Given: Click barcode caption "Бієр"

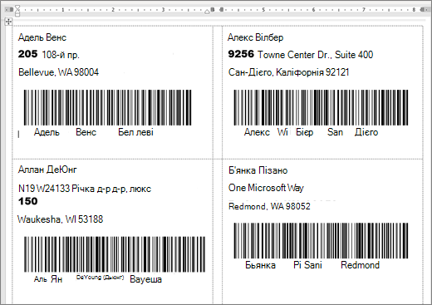Looking at the screenshot, I should [305, 132].
